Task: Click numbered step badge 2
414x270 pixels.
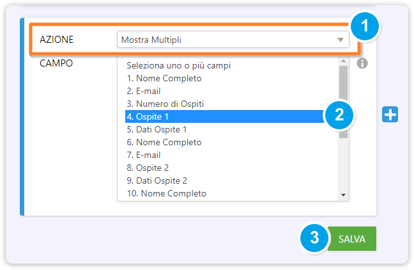Action: 339,115
